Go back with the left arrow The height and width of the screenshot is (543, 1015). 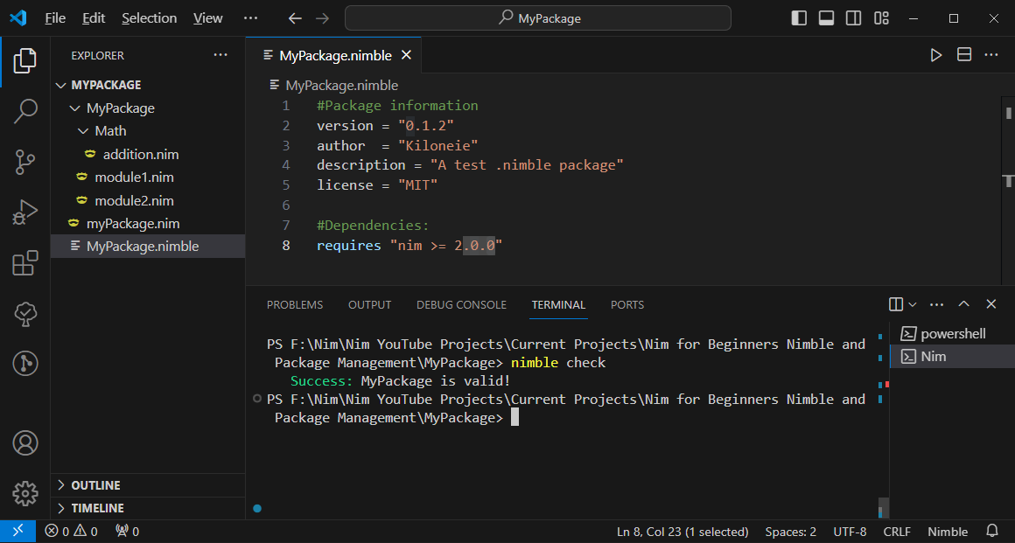click(x=295, y=18)
